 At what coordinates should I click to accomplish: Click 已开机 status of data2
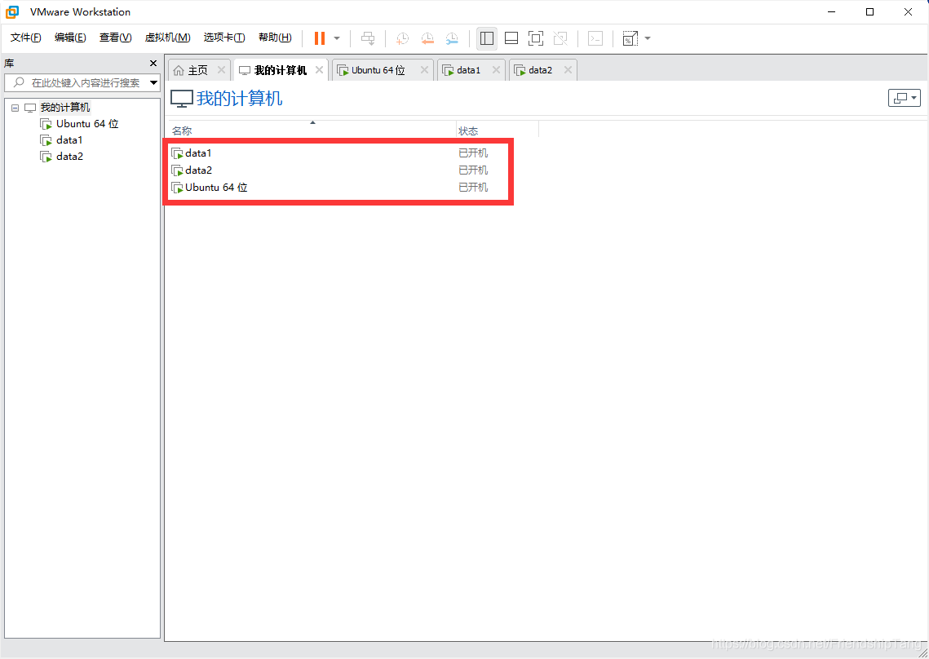click(x=473, y=170)
